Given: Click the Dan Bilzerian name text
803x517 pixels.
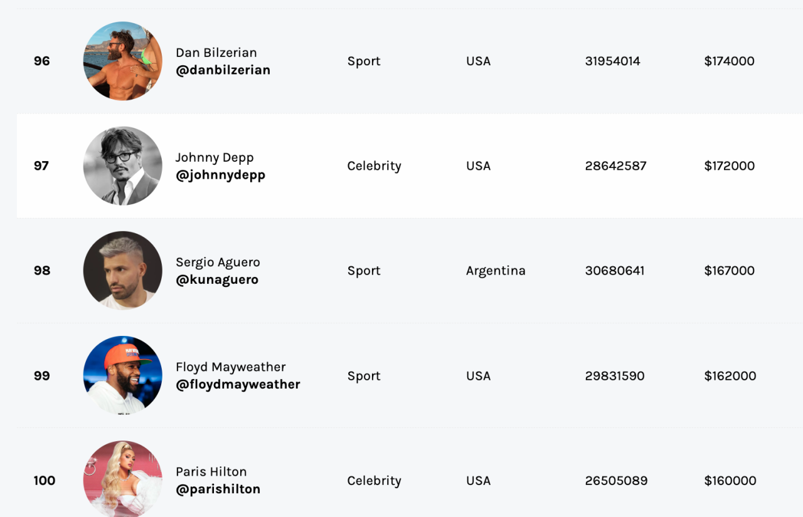Looking at the screenshot, I should (x=216, y=53).
